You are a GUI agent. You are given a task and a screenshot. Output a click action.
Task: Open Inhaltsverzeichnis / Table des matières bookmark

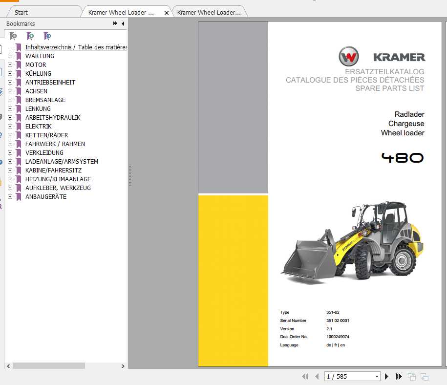pos(76,47)
